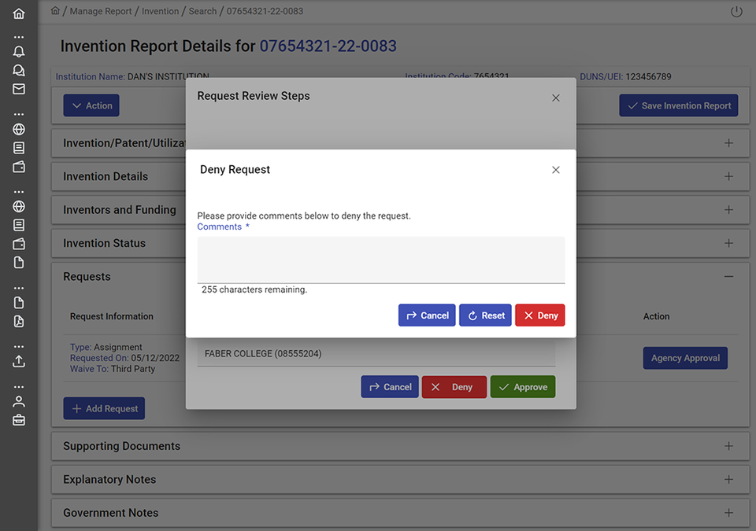Click the Save Invention Report button
This screenshot has width=756, height=531.
pos(678,105)
